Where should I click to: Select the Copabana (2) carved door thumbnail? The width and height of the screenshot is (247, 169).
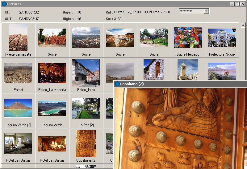tap(86, 143)
